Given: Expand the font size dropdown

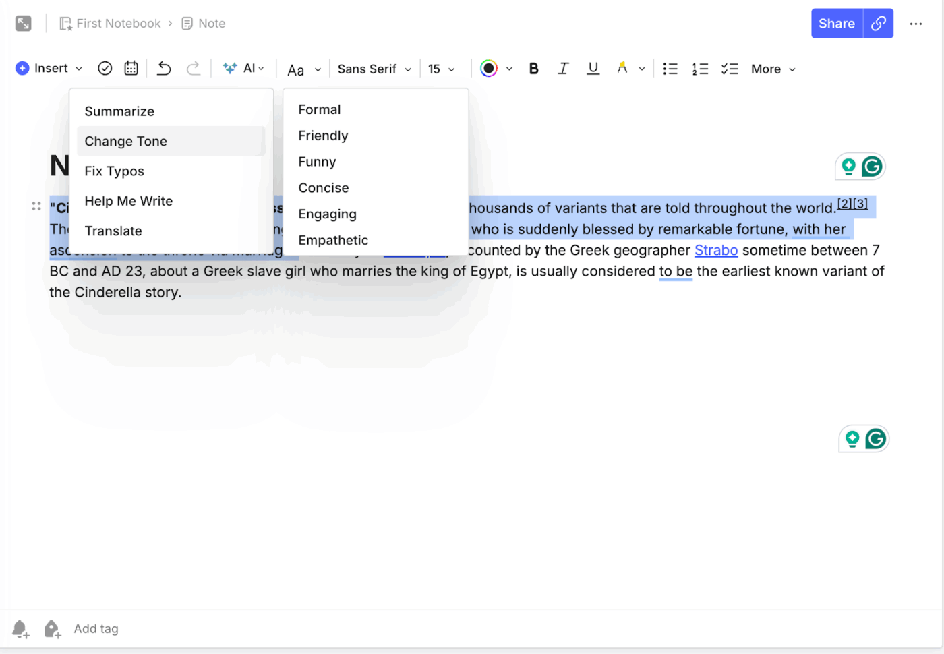Looking at the screenshot, I should 442,69.
